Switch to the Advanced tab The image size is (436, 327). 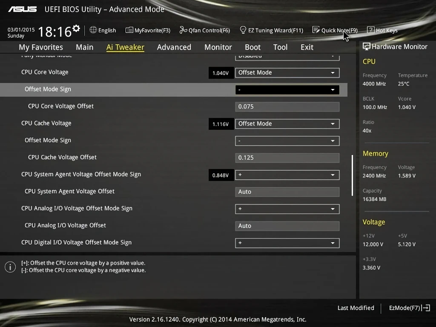pyautogui.click(x=174, y=47)
